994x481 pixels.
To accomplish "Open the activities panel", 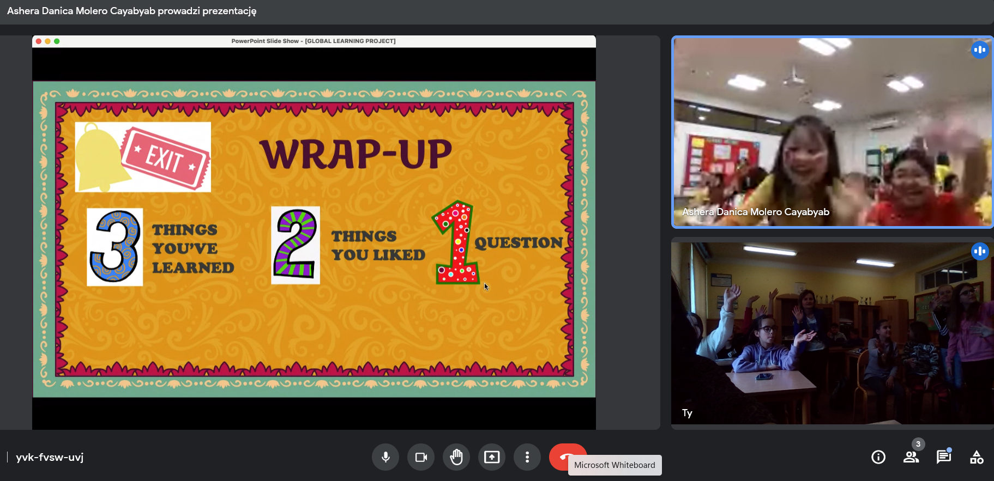I will point(977,457).
